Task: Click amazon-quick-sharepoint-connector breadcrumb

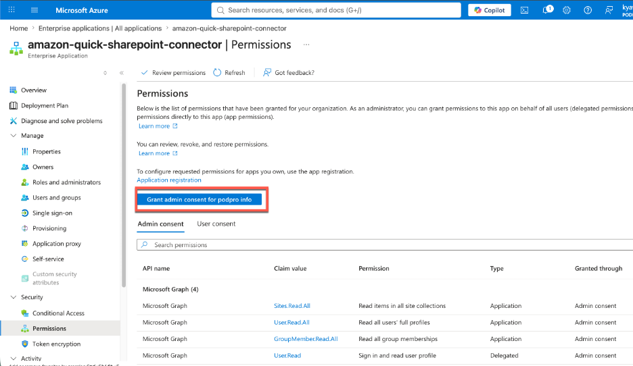Action: pos(229,28)
